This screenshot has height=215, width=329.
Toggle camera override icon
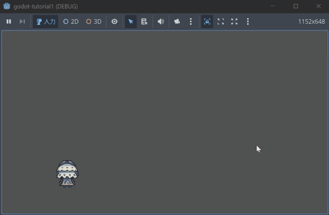pyautogui.click(x=177, y=21)
